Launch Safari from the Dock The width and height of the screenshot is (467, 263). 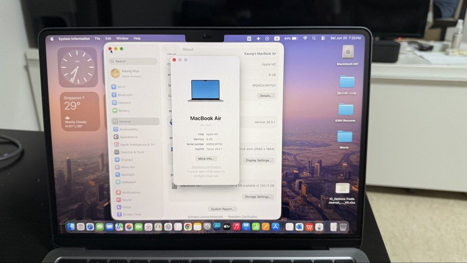tap(90, 227)
